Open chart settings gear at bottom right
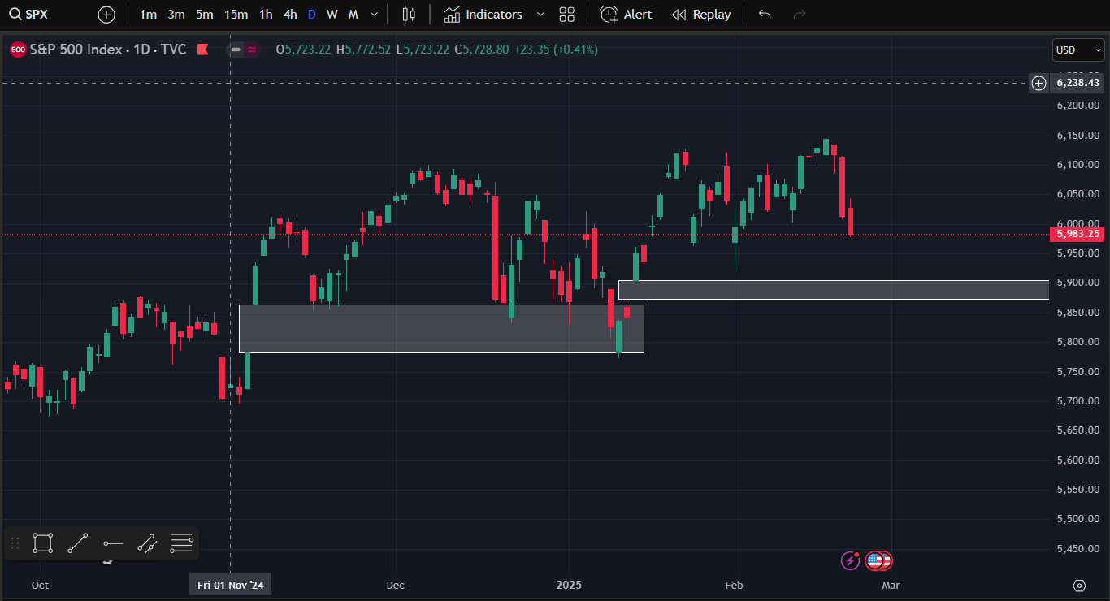 pyautogui.click(x=1079, y=586)
